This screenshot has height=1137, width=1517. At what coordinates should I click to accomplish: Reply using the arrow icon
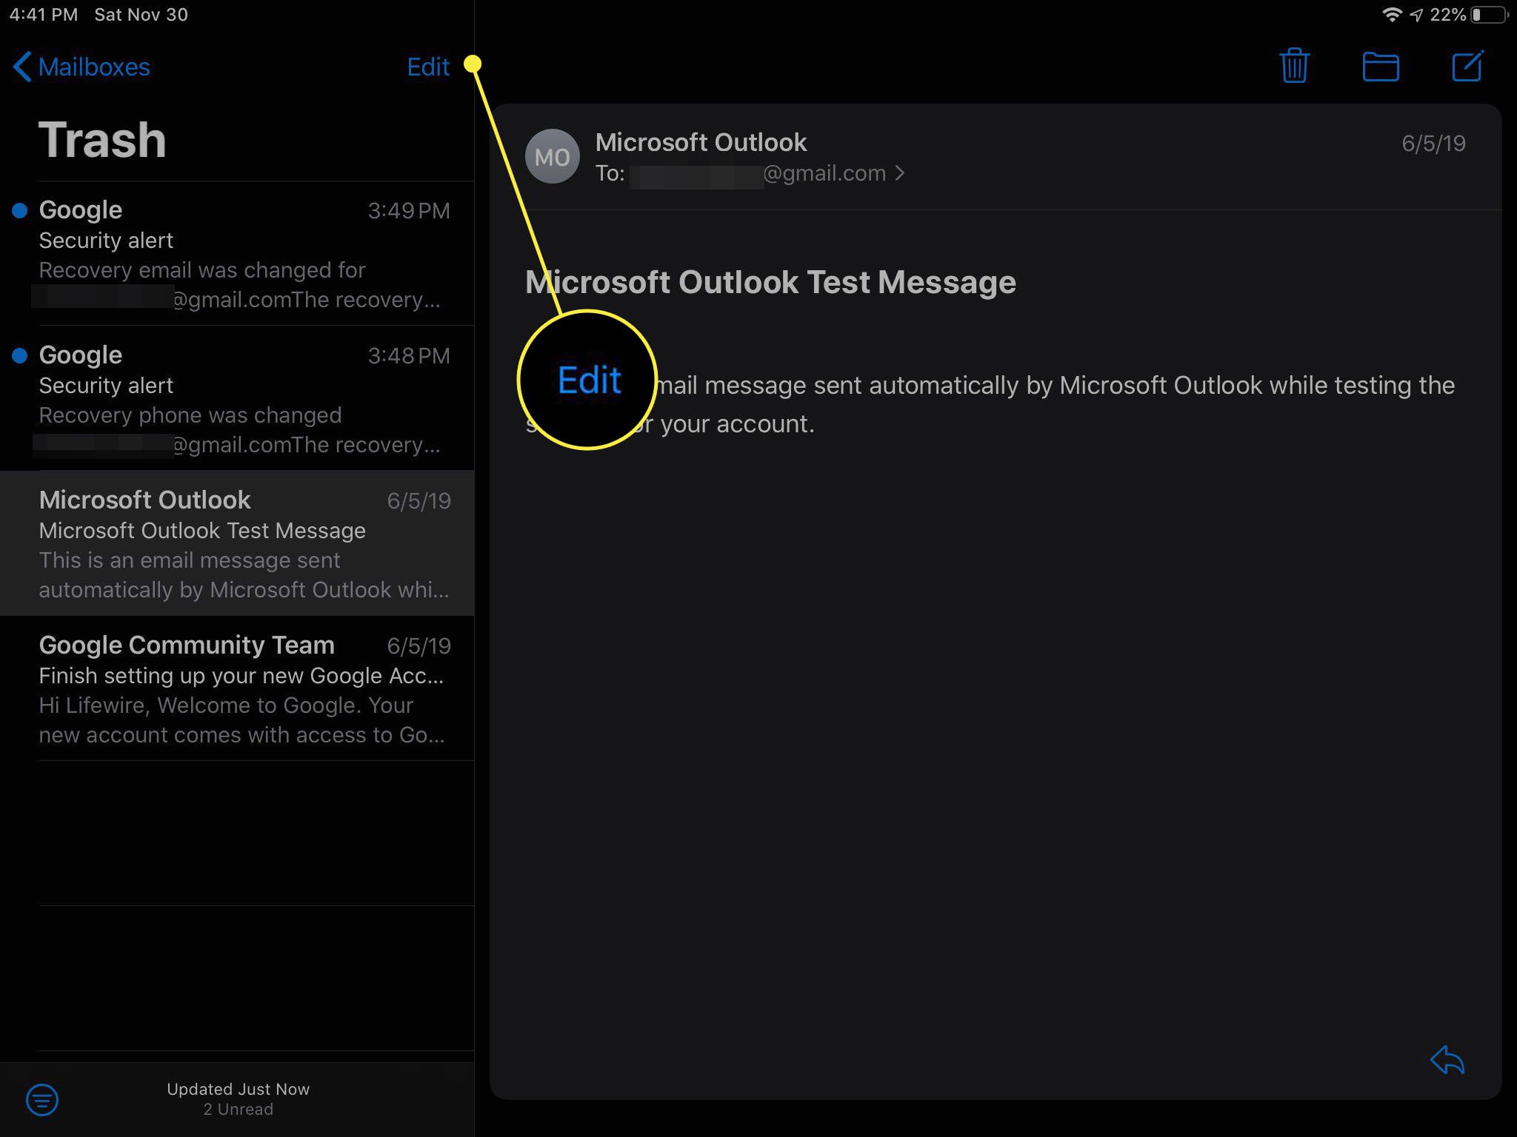click(1447, 1059)
